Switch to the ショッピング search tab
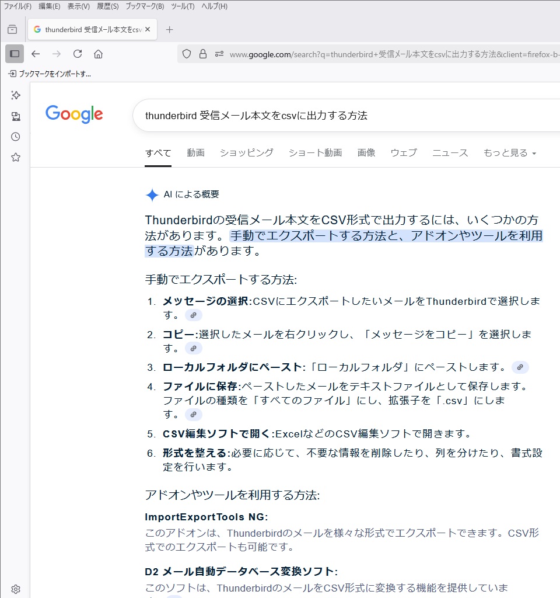 (x=247, y=153)
